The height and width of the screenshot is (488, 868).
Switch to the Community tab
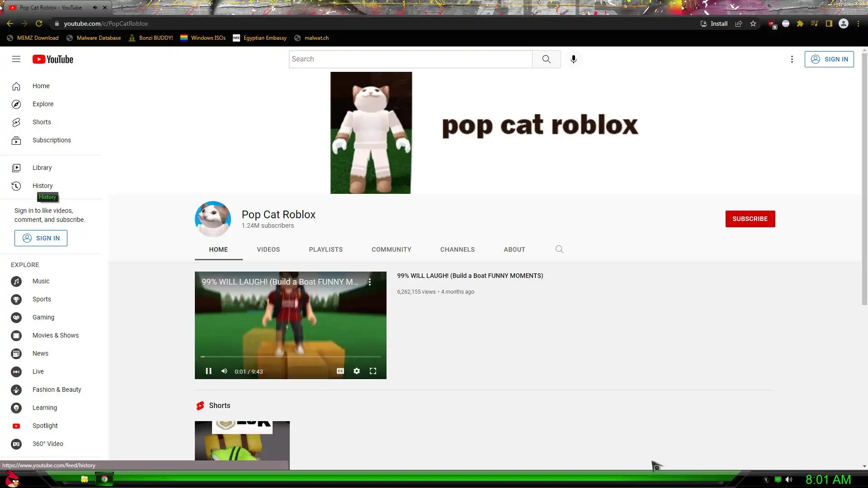pyautogui.click(x=391, y=249)
